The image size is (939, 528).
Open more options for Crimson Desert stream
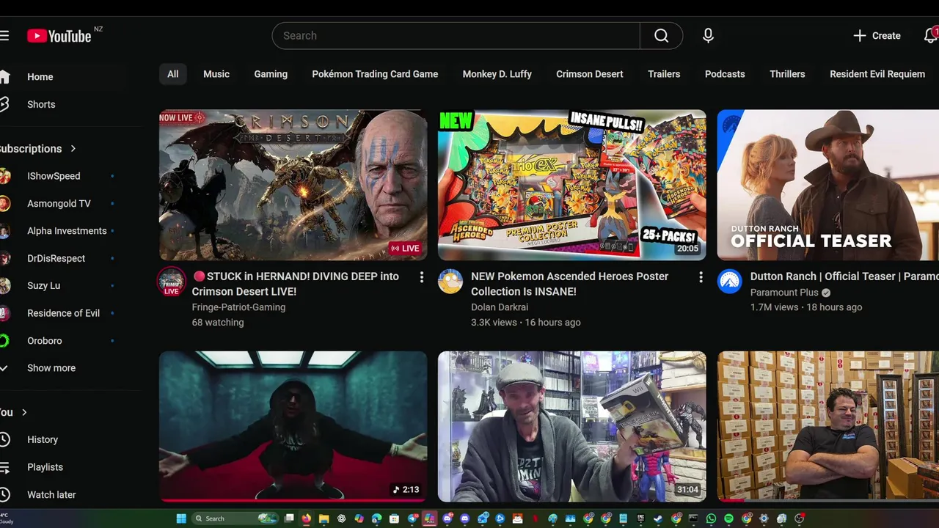click(421, 277)
